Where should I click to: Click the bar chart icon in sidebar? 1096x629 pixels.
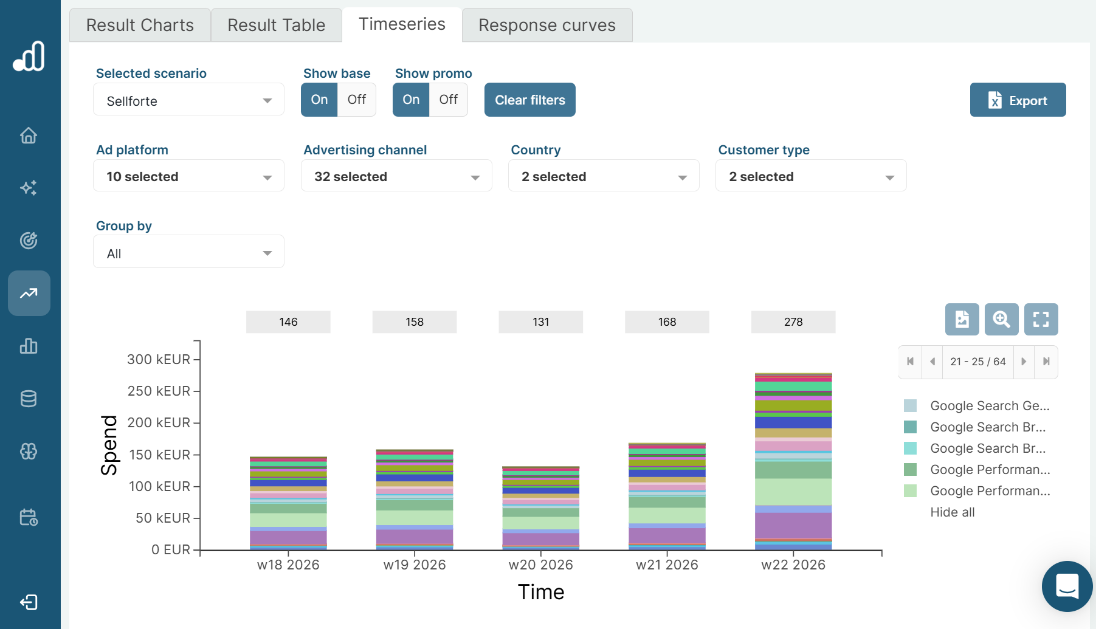[29, 346]
